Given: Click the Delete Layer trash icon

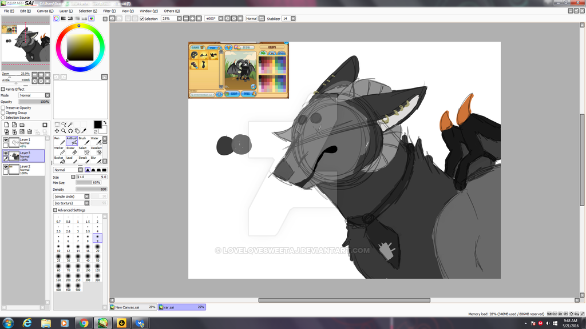Looking at the screenshot, I should pyautogui.click(x=29, y=132).
